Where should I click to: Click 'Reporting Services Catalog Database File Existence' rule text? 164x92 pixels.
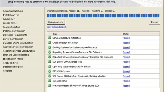click(77, 52)
